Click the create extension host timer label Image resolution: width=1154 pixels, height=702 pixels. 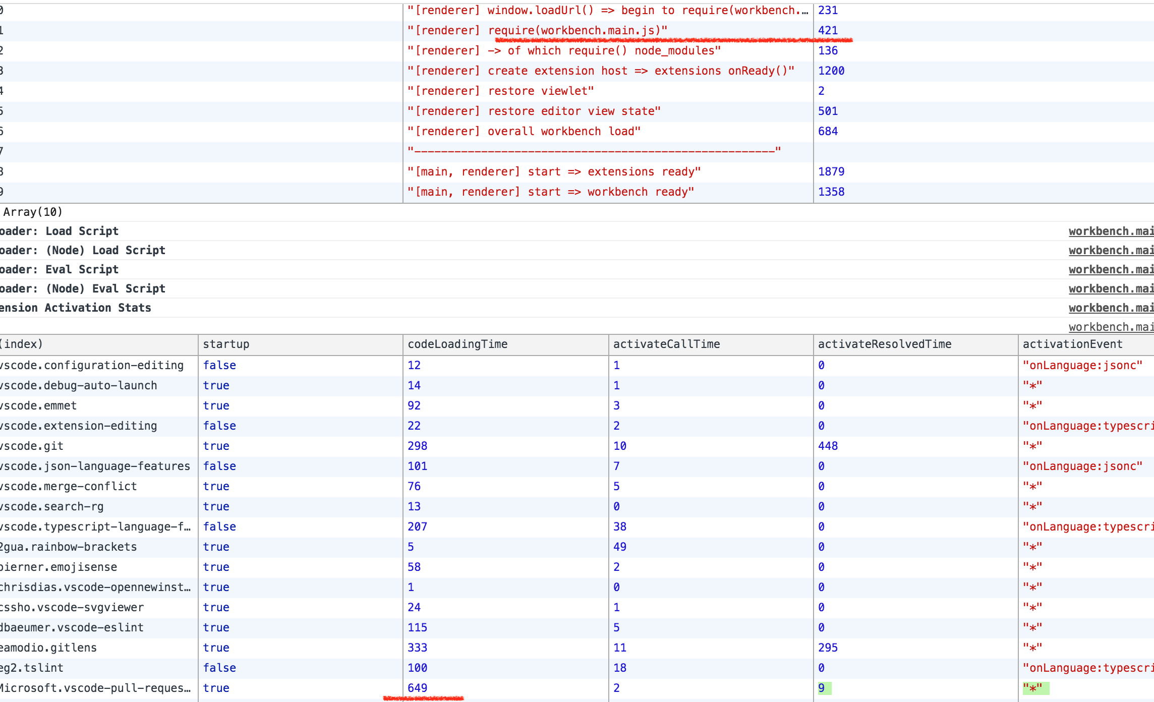(601, 71)
